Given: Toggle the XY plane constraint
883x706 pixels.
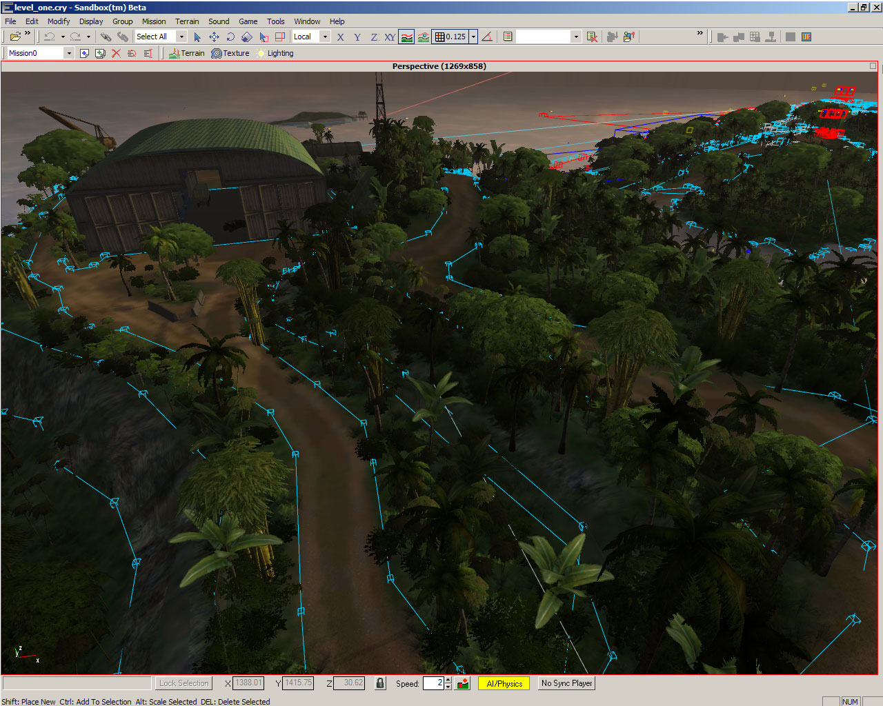Looking at the screenshot, I should [x=390, y=37].
